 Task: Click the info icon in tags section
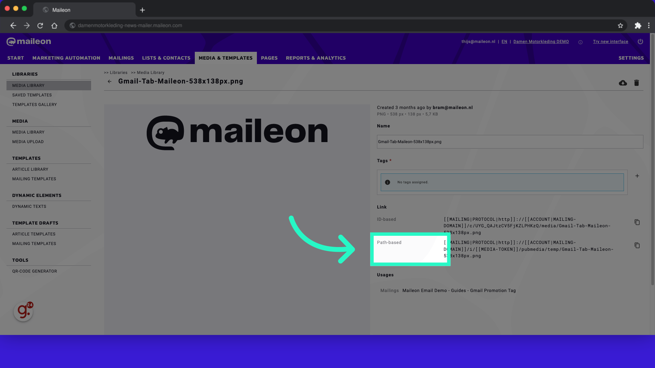pyautogui.click(x=387, y=182)
